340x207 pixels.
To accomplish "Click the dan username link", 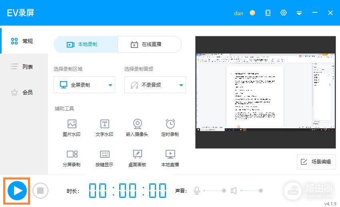I will point(238,13).
